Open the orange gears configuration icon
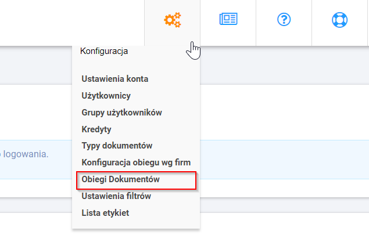Image resolution: width=369 pixels, height=235 pixels. (173, 20)
